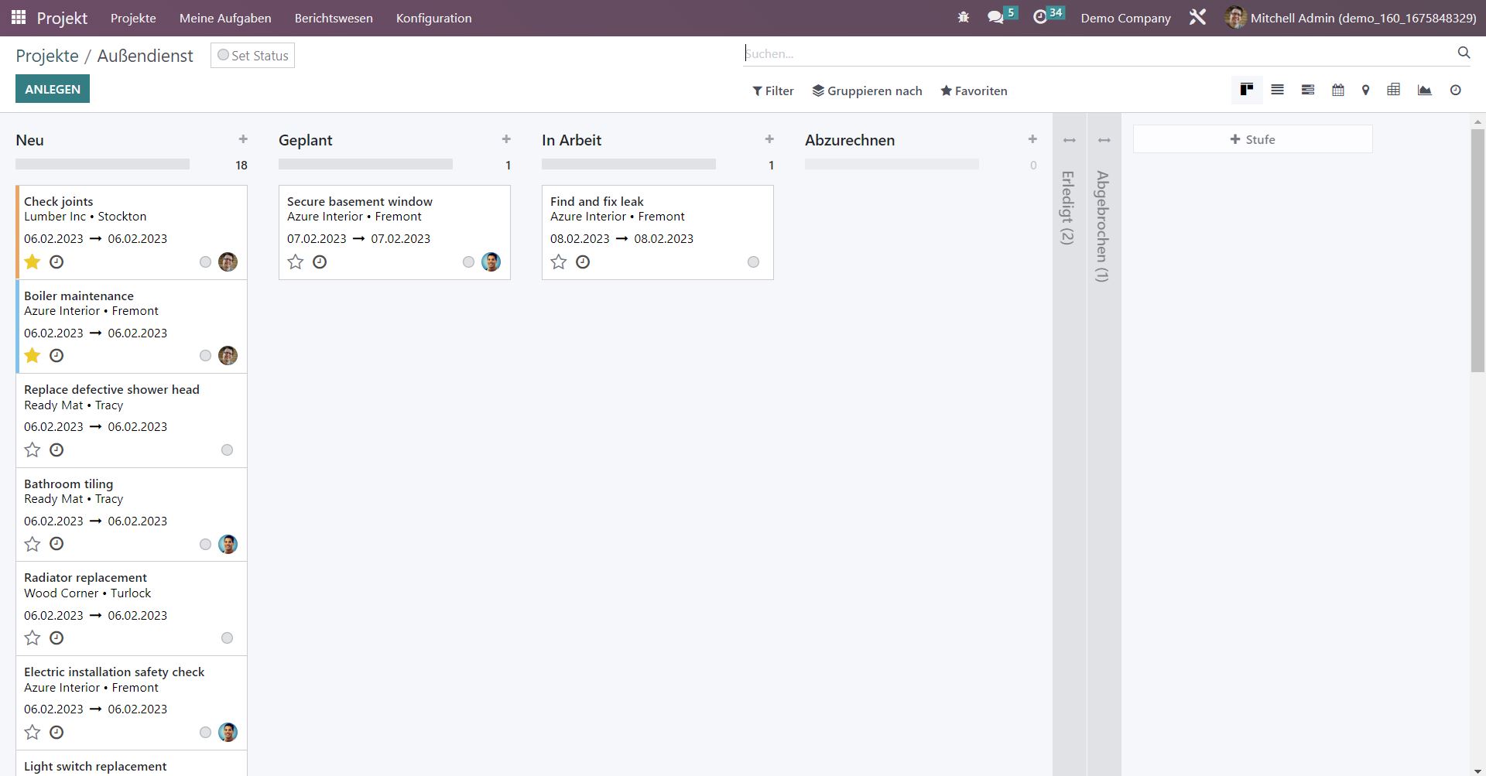The width and height of the screenshot is (1486, 776).
Task: Unstar the Check joints task
Action: (x=33, y=262)
